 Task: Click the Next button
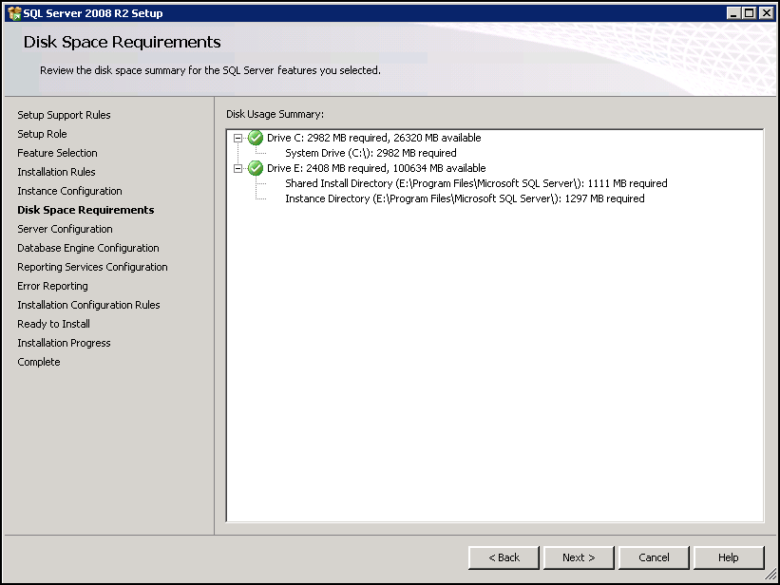coord(579,557)
